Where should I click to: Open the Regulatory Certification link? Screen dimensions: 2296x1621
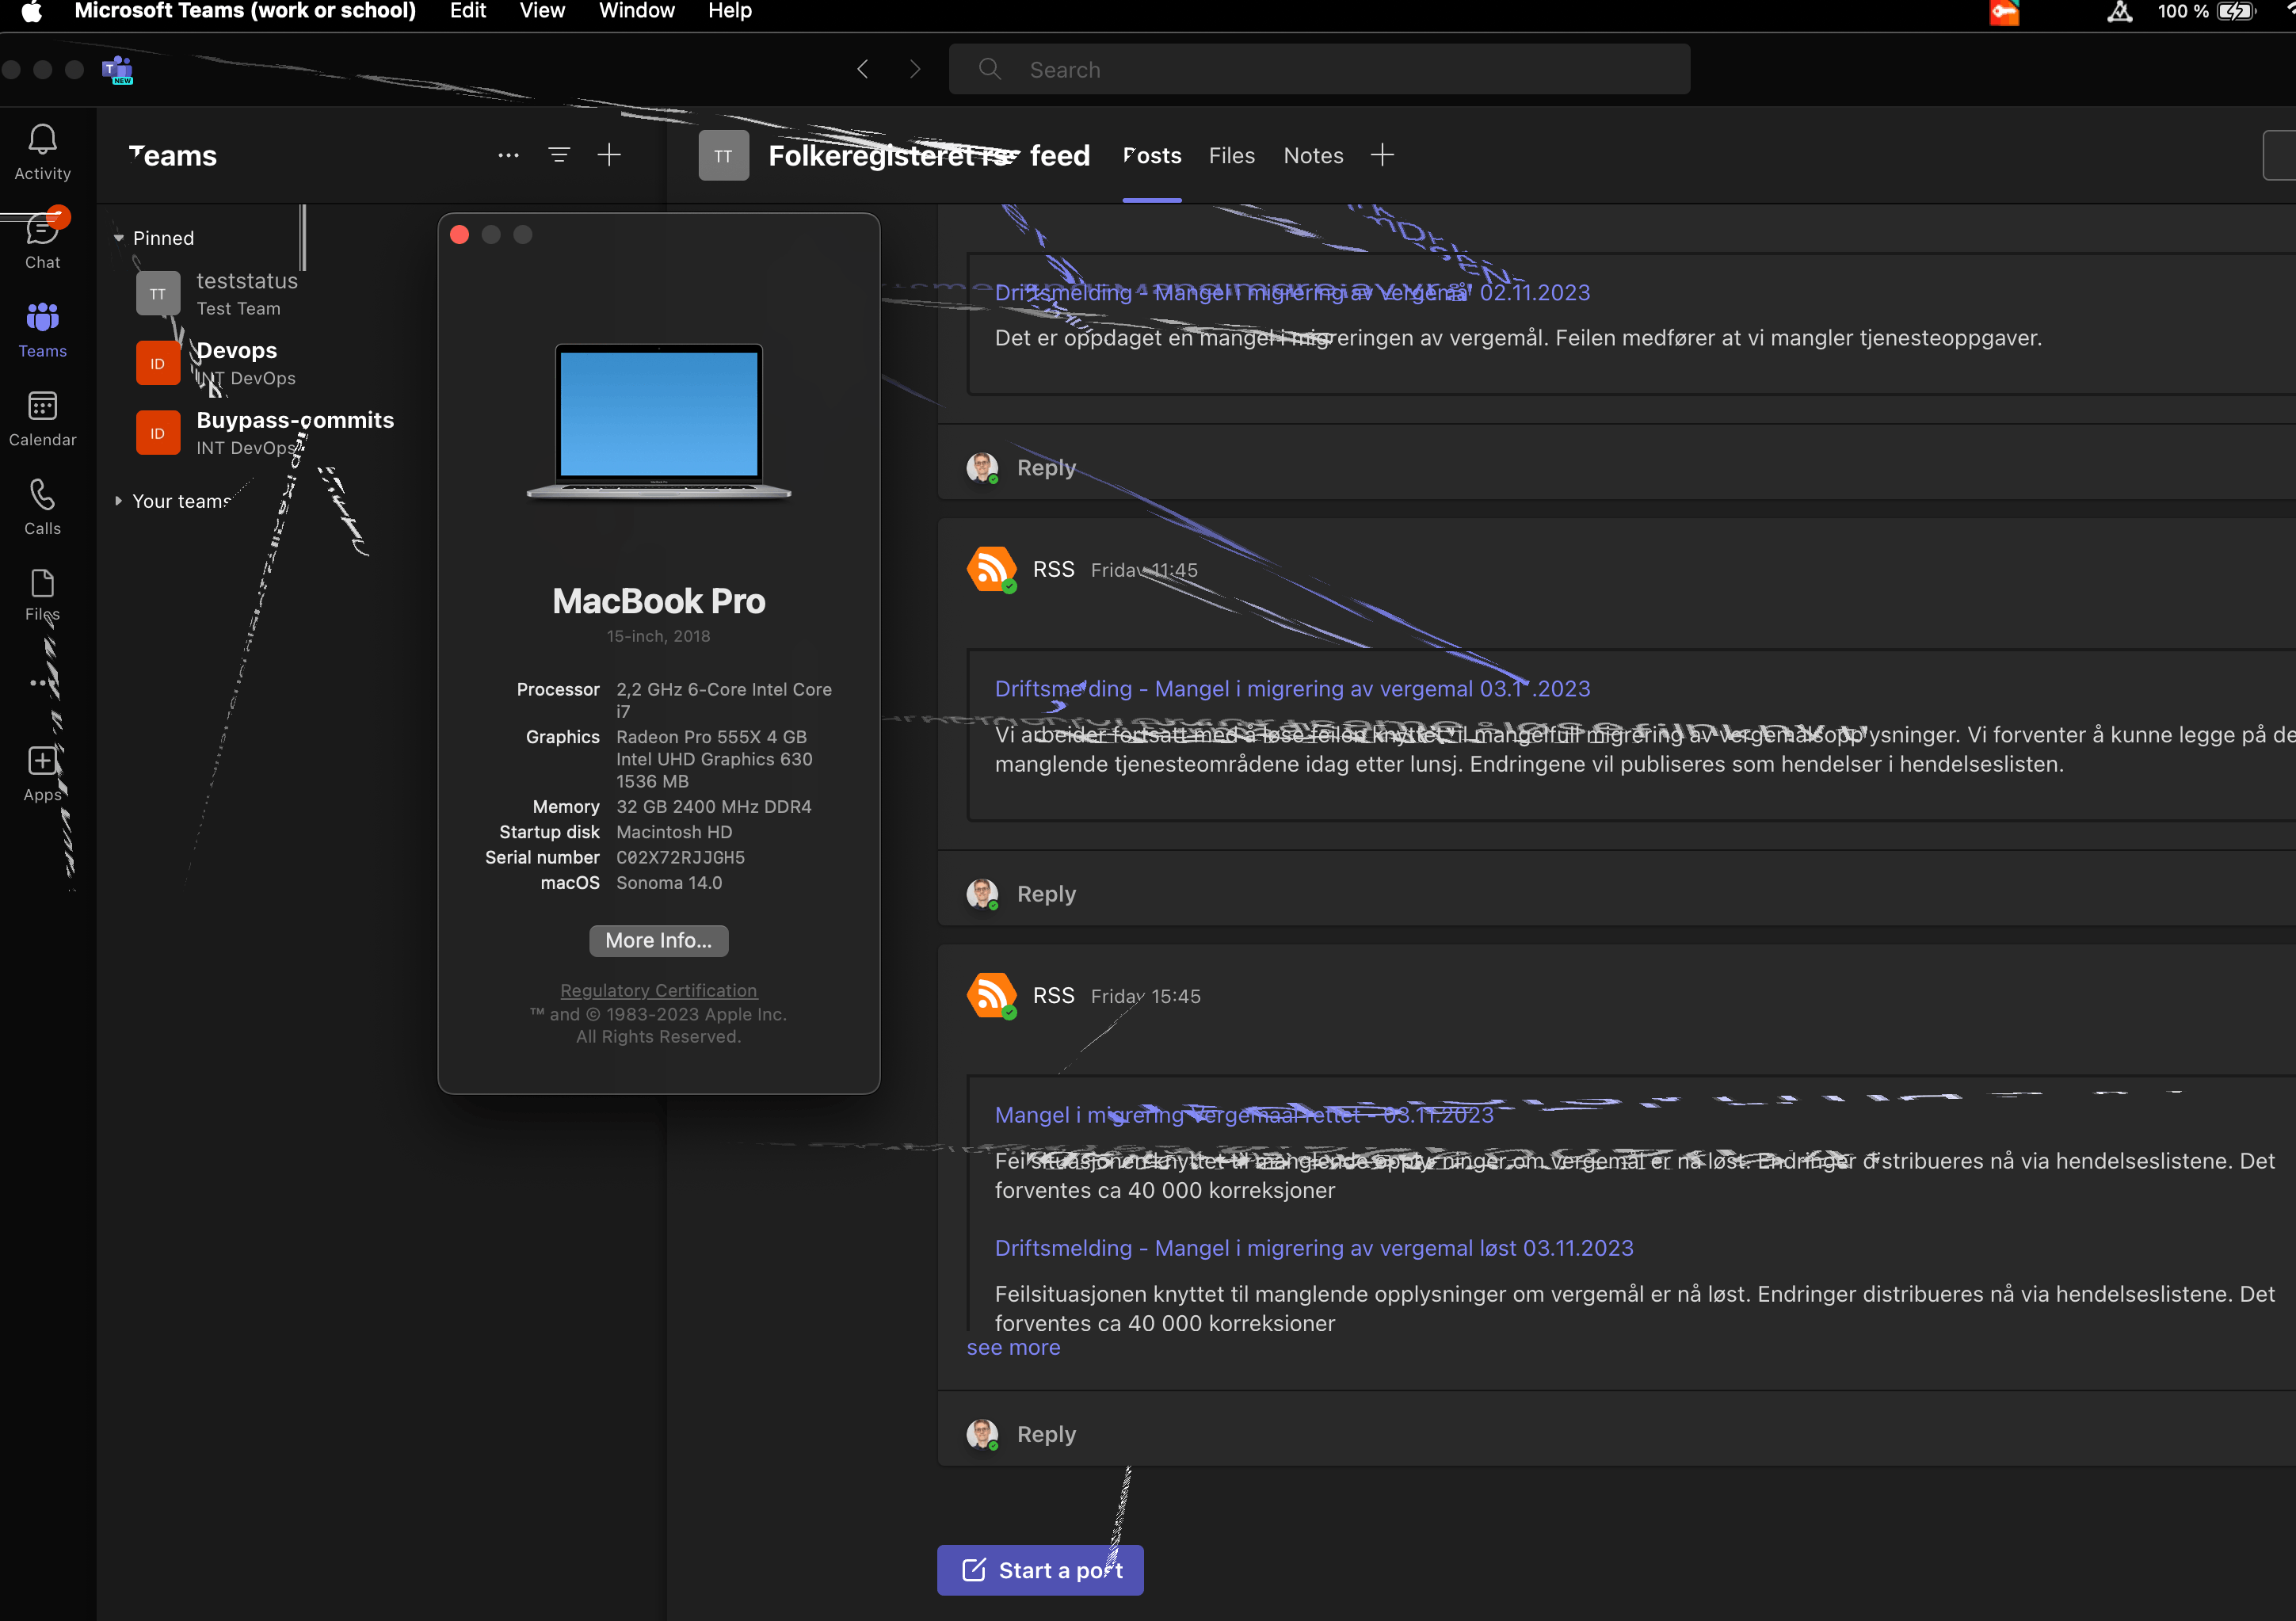658,990
